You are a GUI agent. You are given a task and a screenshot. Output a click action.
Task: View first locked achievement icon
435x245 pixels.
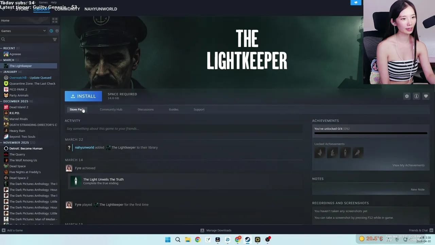[320, 152]
